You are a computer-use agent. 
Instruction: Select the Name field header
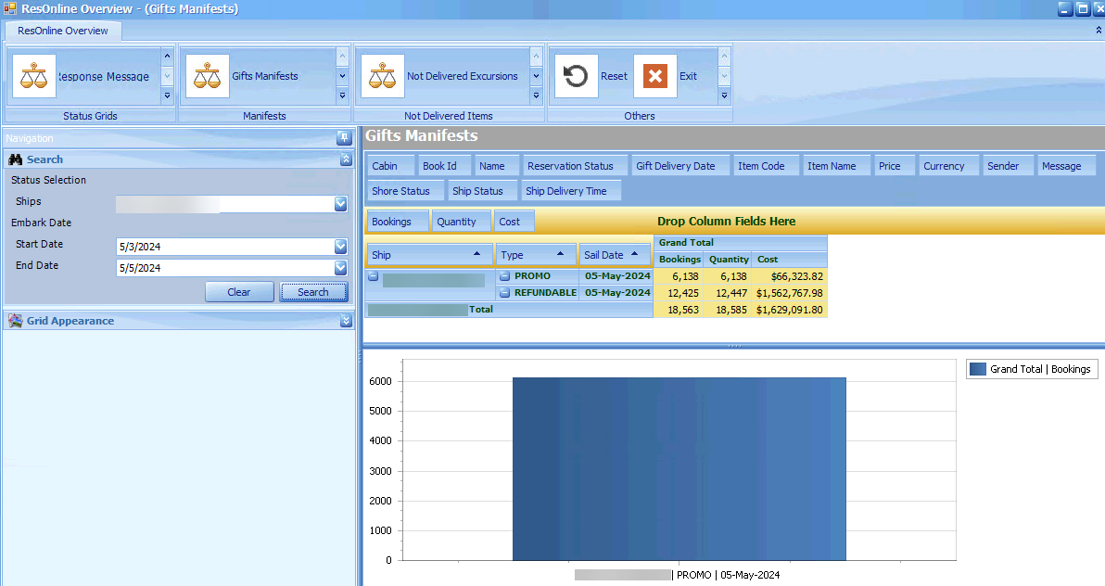497,166
